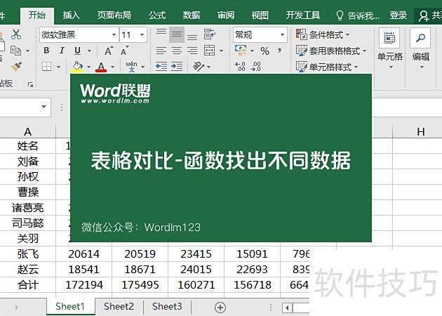Switch to 插入 ribbon tab

71,15
